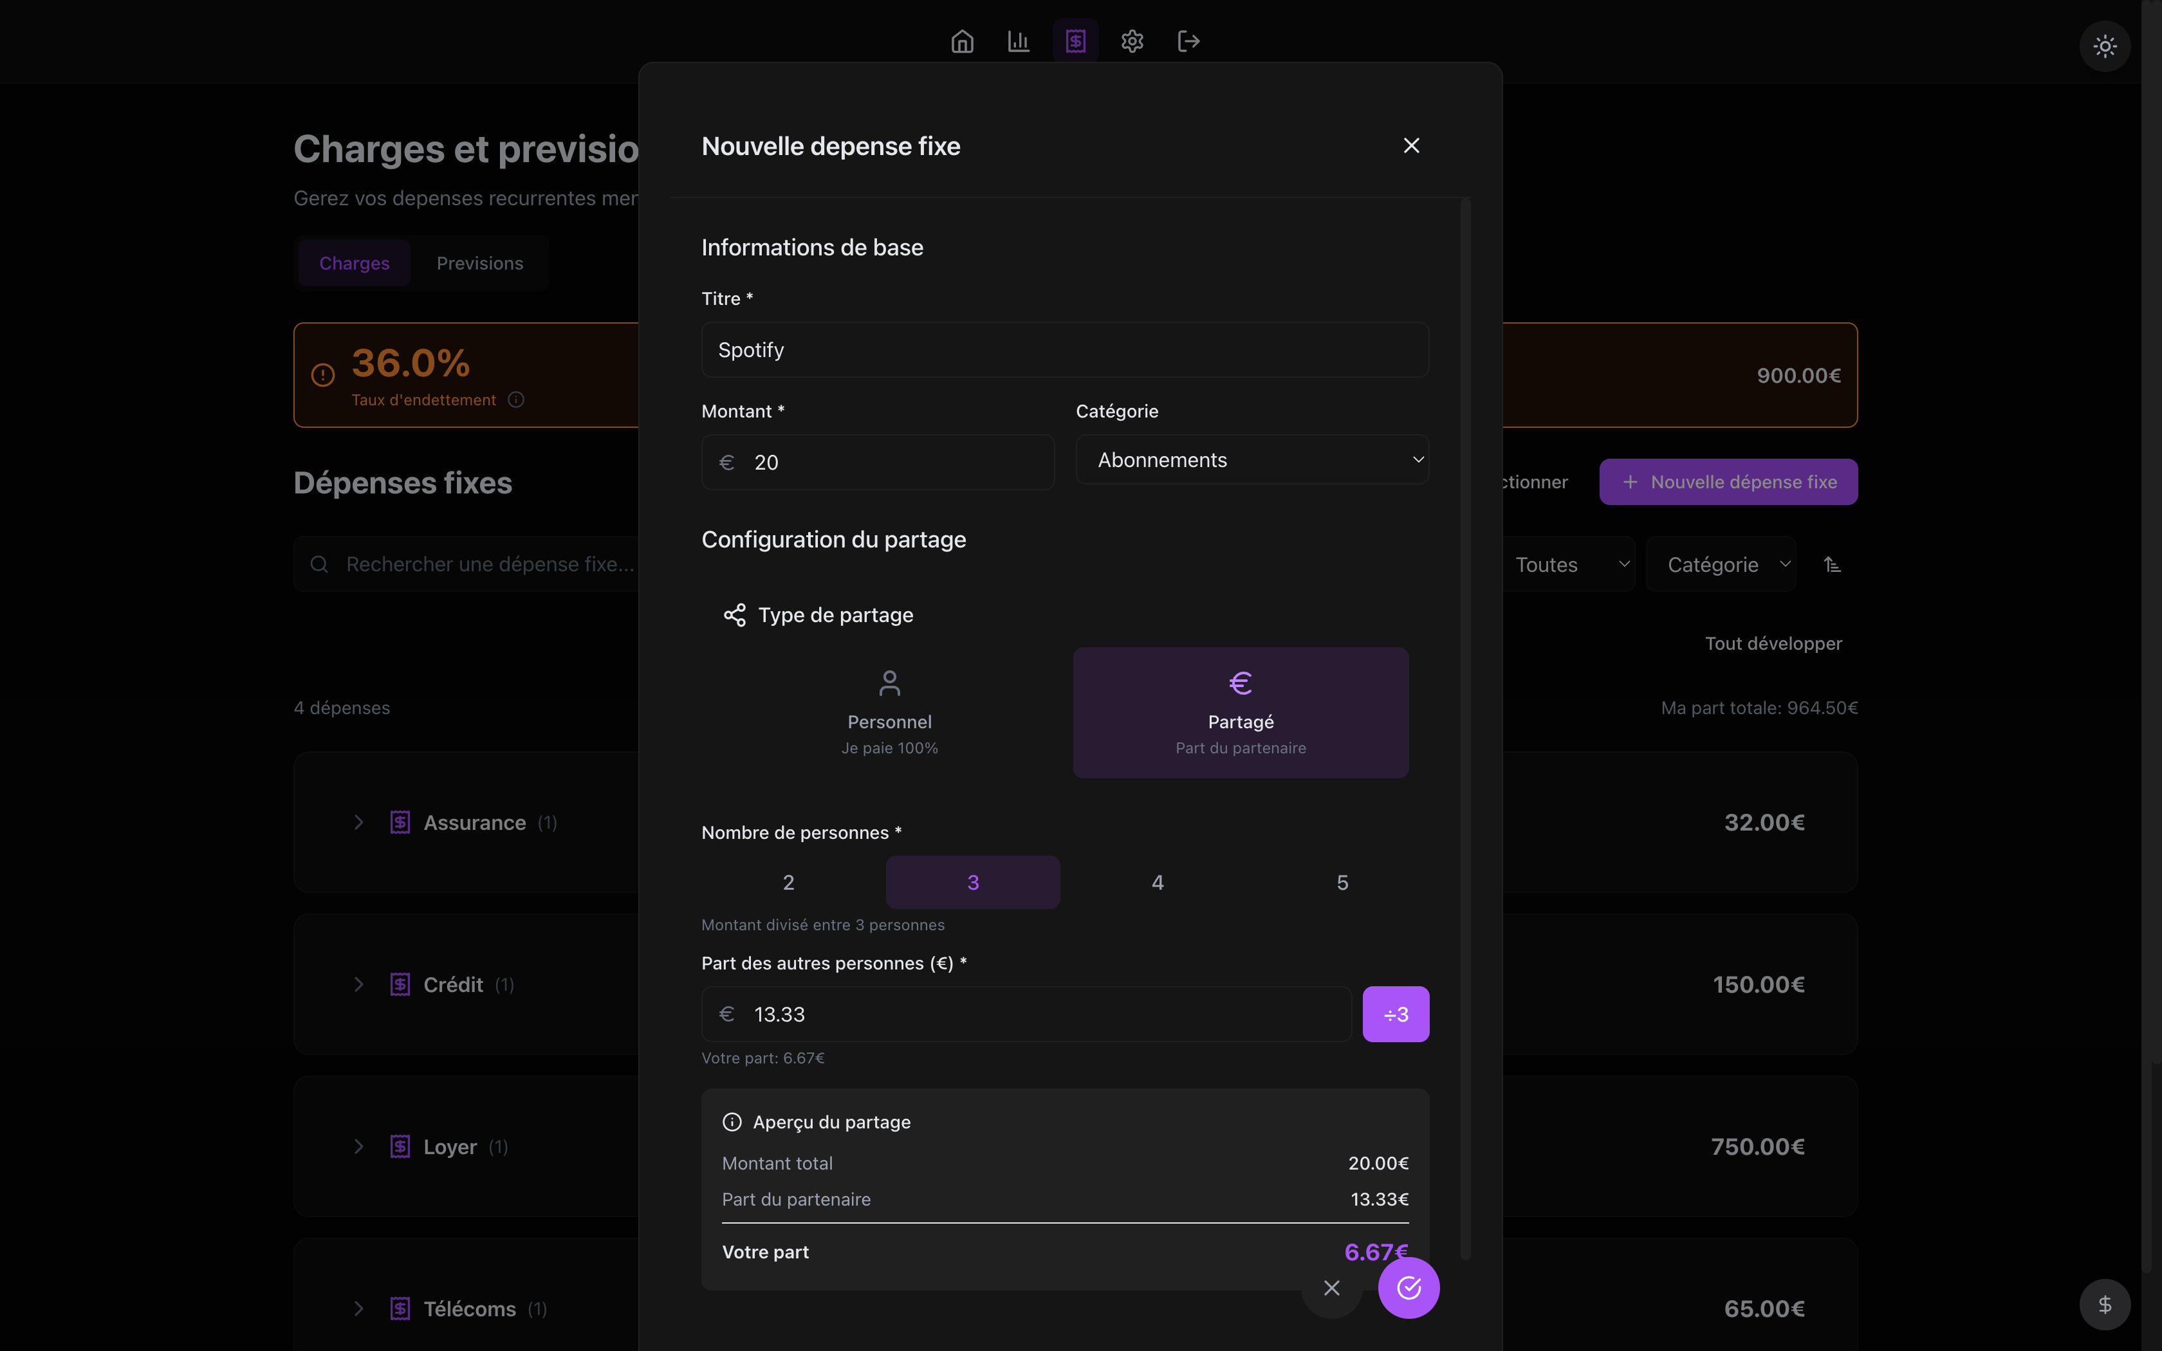Confirm with the purple checkmark button
The width and height of the screenshot is (2162, 1351).
coord(1409,1287)
